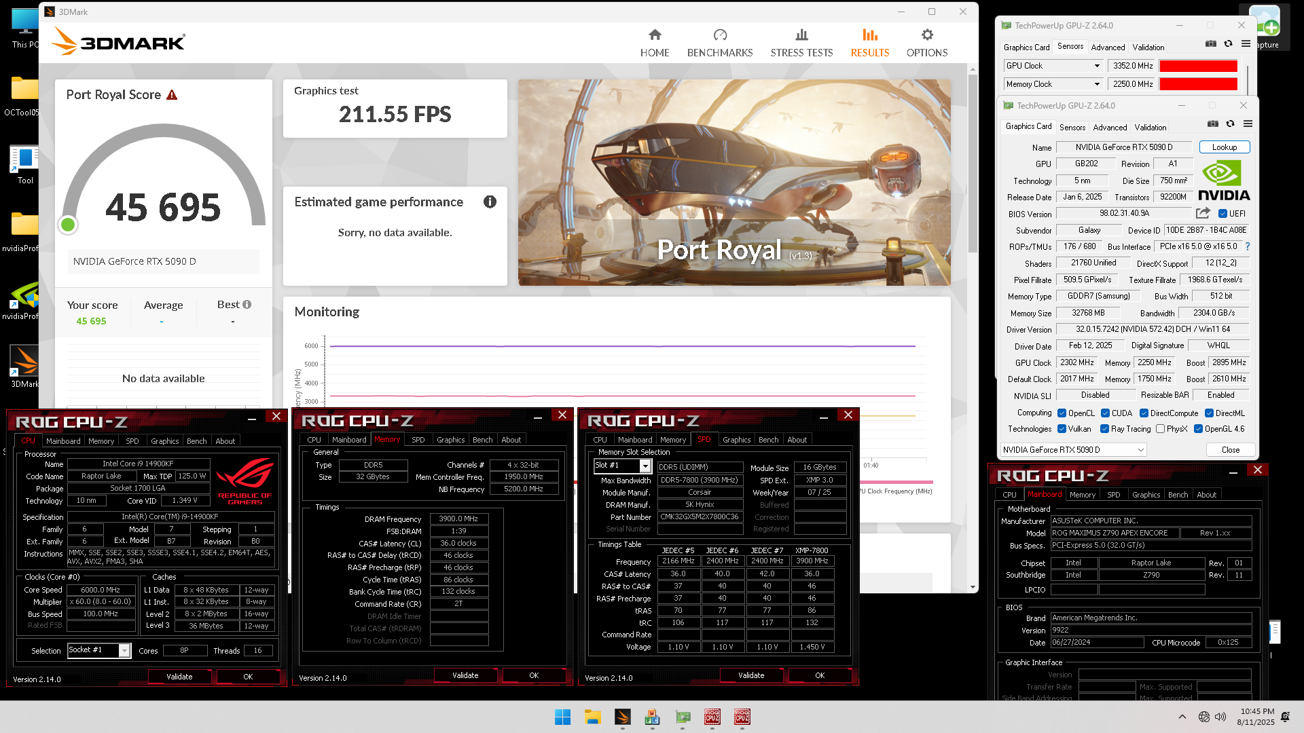Open hamburger menu in back GPU-Z window

point(1246,43)
